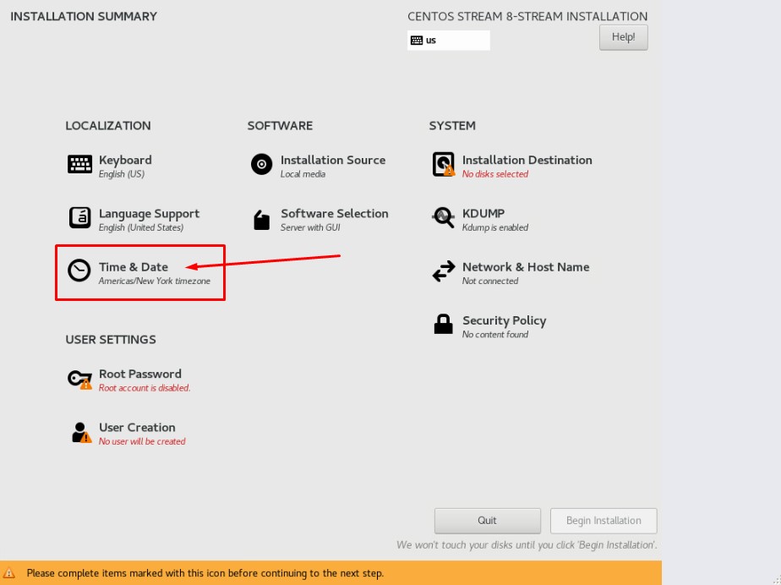Click the Installation Source disc icon
The width and height of the screenshot is (781, 585).
coord(262,165)
